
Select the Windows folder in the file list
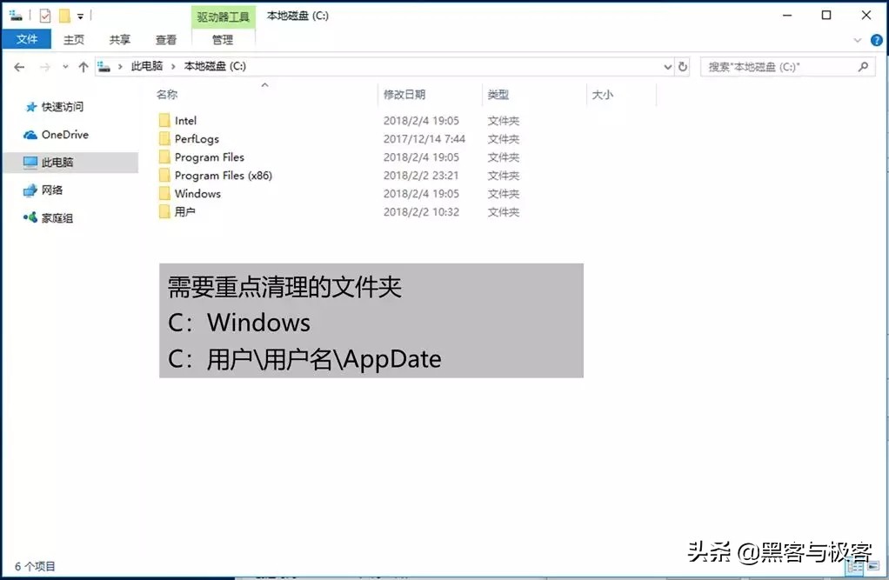click(x=197, y=193)
